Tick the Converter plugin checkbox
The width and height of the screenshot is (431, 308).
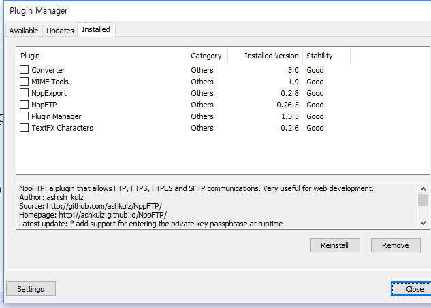(25, 70)
